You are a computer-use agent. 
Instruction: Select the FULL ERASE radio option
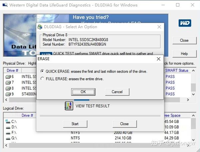tap(42, 79)
